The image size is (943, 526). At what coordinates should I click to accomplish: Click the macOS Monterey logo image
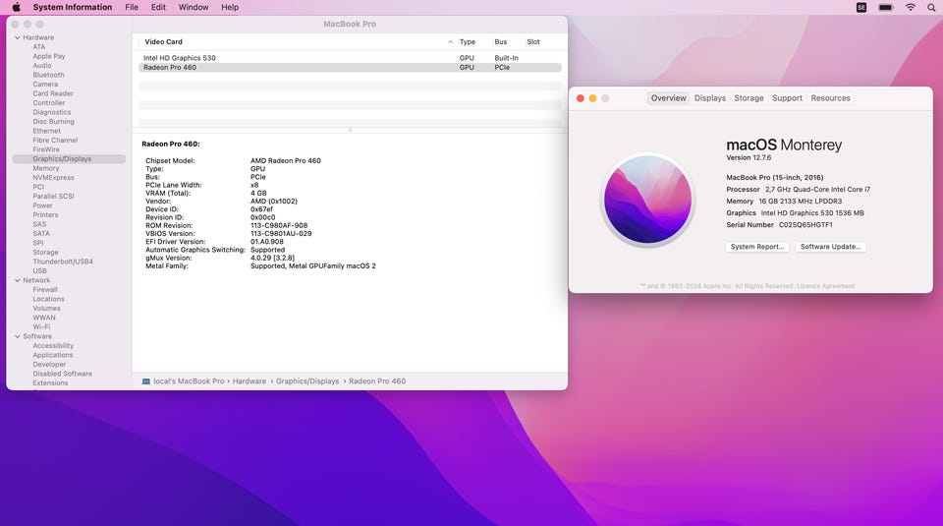(x=647, y=200)
